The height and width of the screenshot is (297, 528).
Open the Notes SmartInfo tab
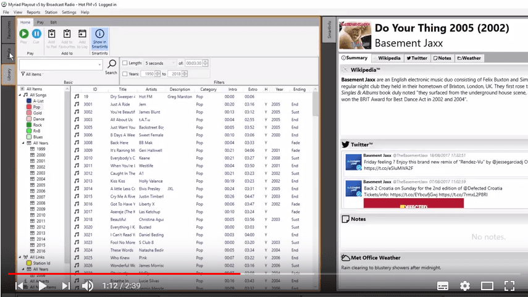442,58
